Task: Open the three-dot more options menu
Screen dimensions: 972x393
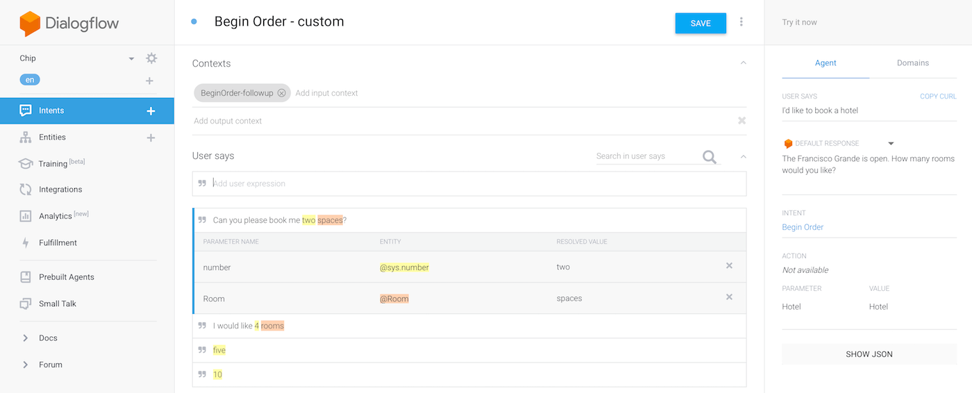Action: point(741,22)
